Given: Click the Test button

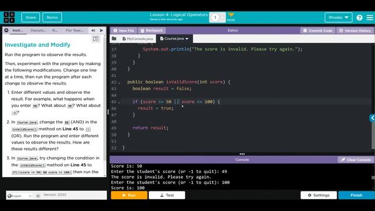Looking at the screenshot, I should (x=167, y=195).
